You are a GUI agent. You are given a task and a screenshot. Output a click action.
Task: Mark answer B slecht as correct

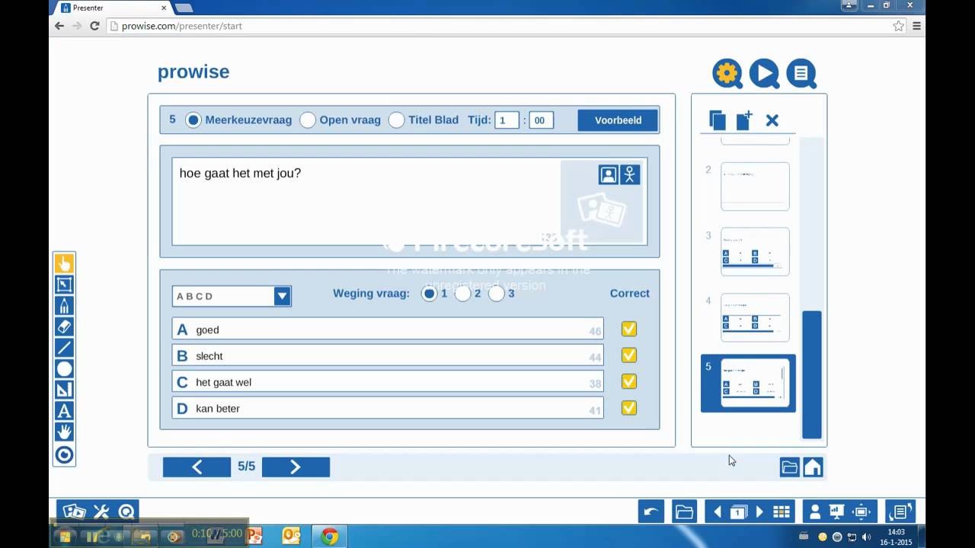click(x=628, y=355)
